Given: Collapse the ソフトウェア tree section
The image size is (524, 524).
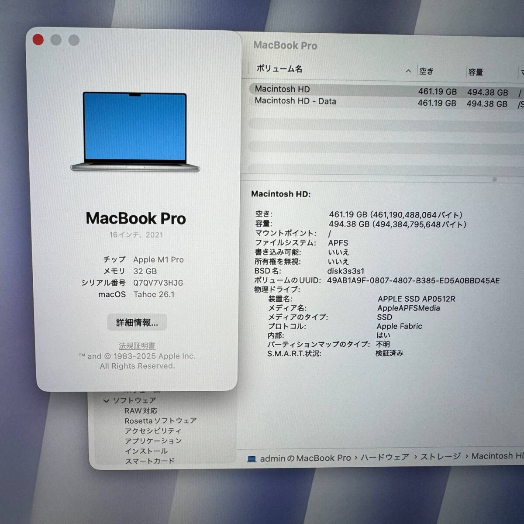Looking at the screenshot, I should point(106,400).
